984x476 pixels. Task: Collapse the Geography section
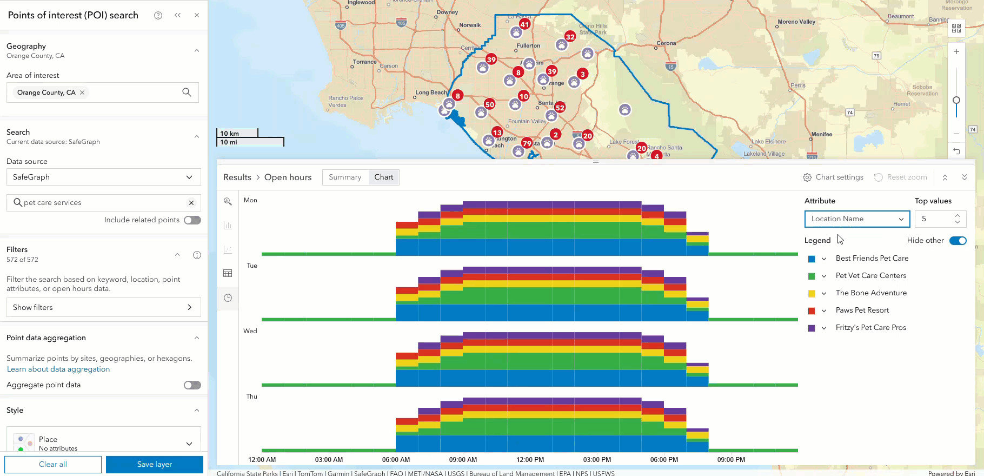point(197,51)
